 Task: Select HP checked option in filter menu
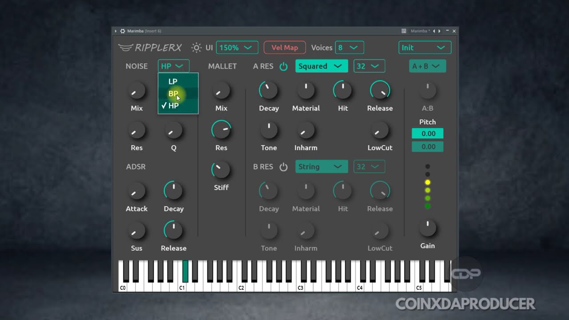[x=178, y=106]
